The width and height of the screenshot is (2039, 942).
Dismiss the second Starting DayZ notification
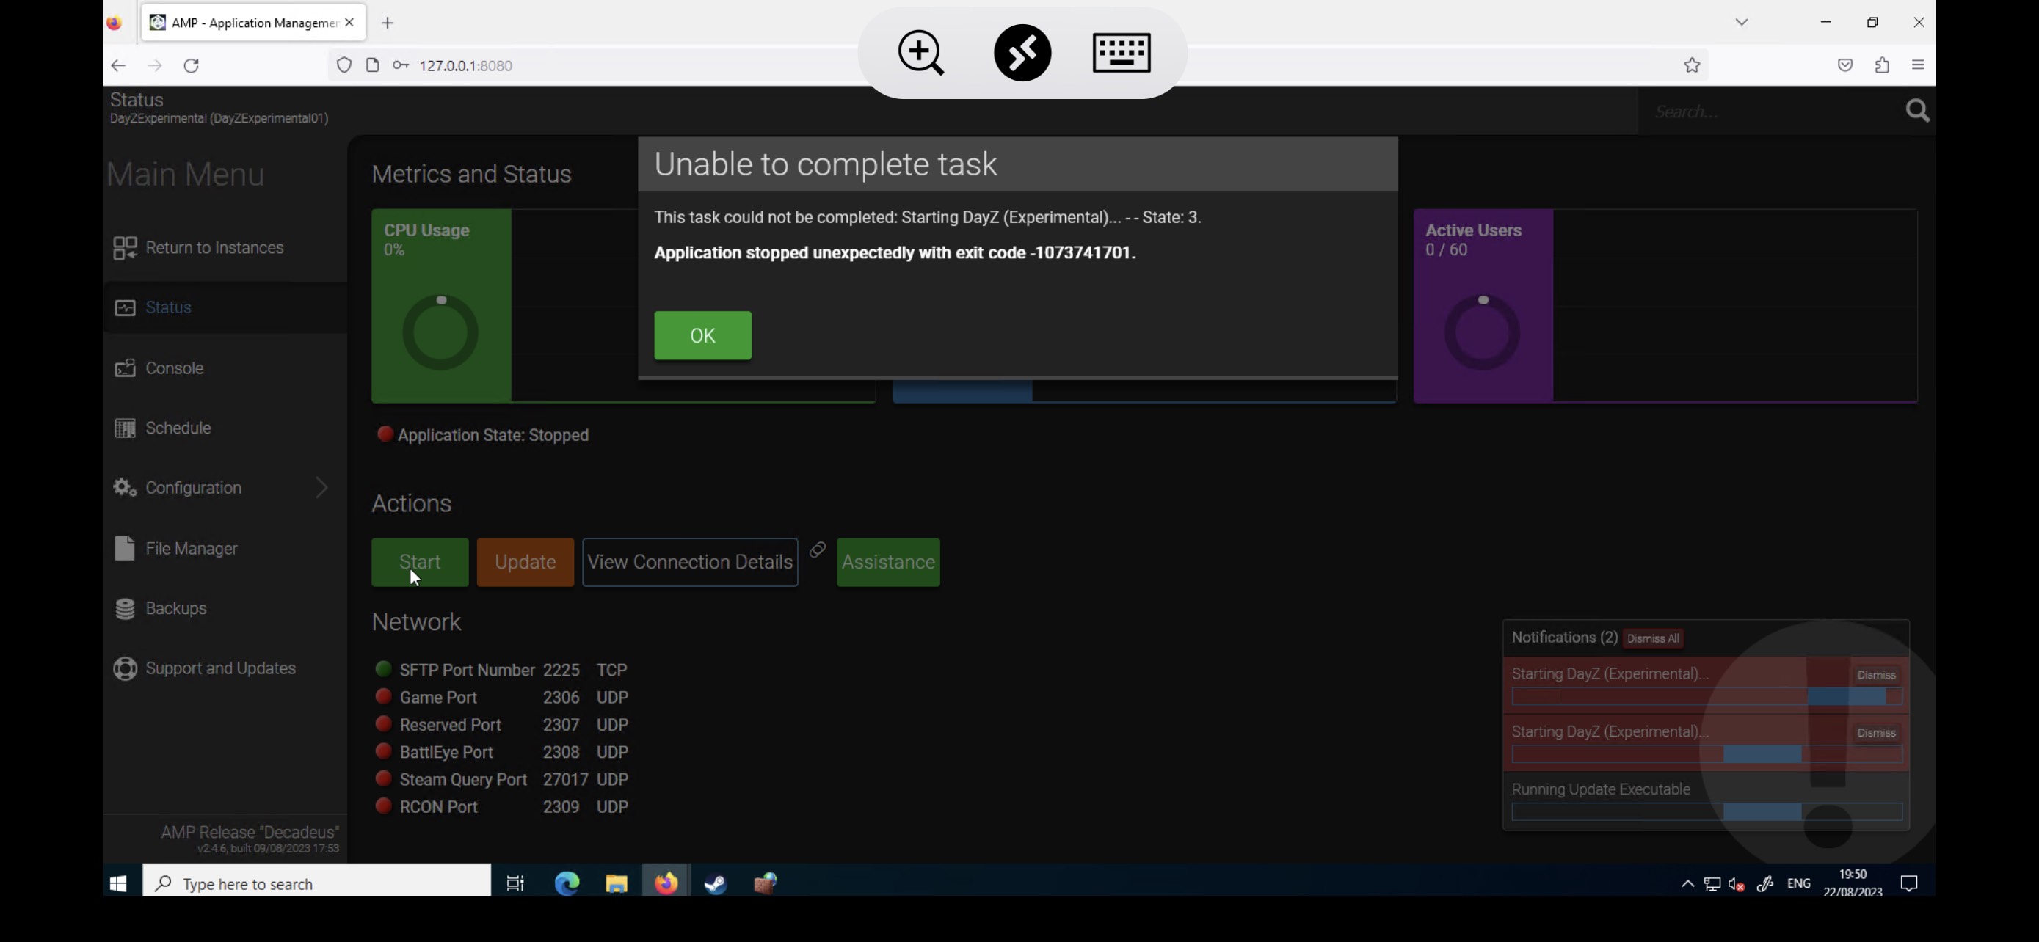tap(1876, 732)
